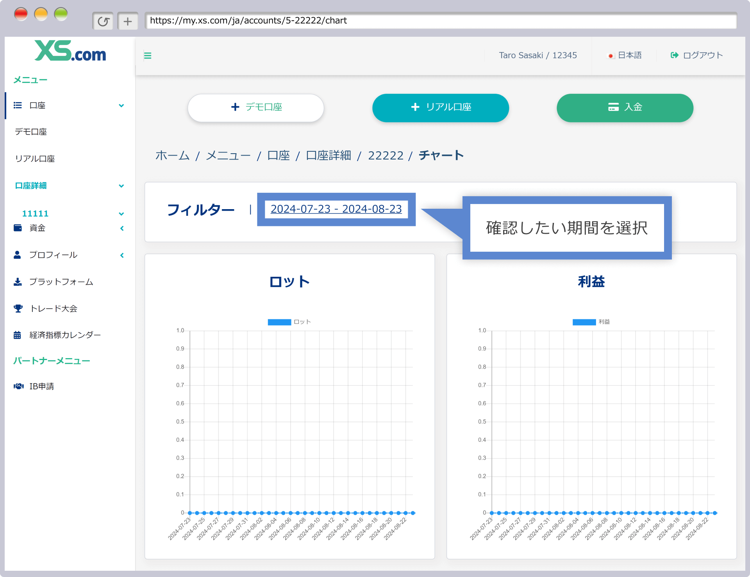Click the 資金 sidebar label
Image resolution: width=750 pixels, height=577 pixels.
(37, 228)
